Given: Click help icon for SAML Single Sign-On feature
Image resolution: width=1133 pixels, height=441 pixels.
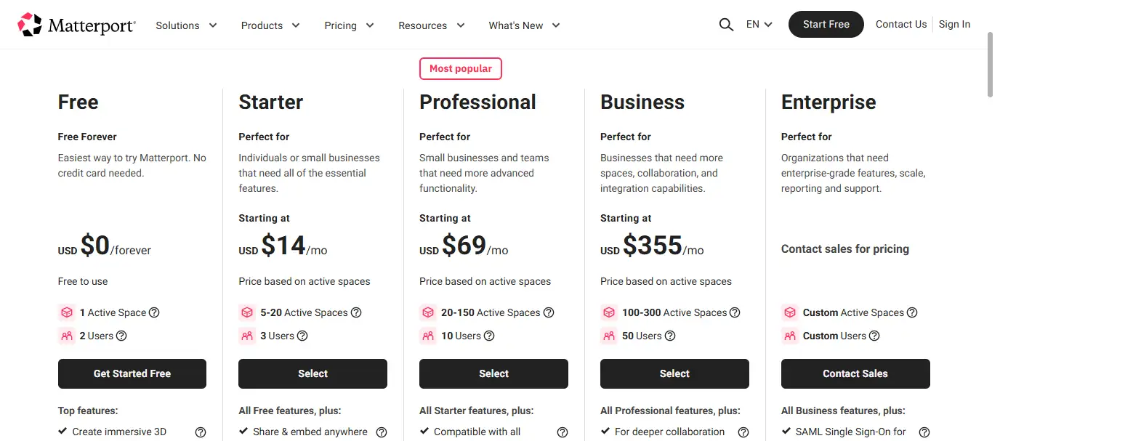Looking at the screenshot, I should point(924,432).
